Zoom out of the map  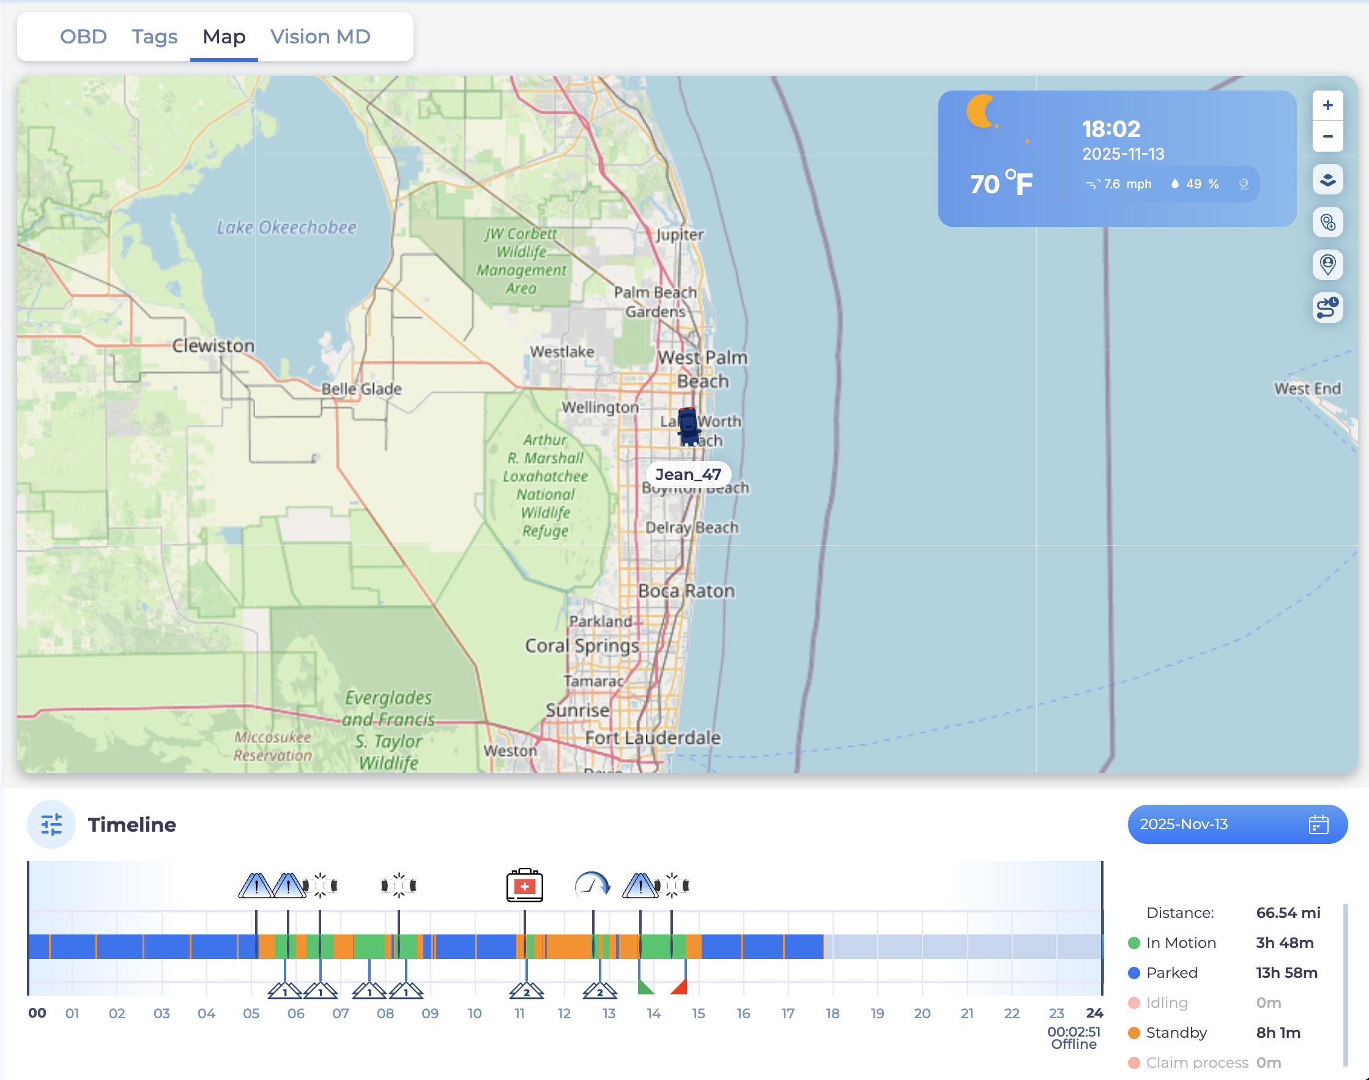(1327, 136)
